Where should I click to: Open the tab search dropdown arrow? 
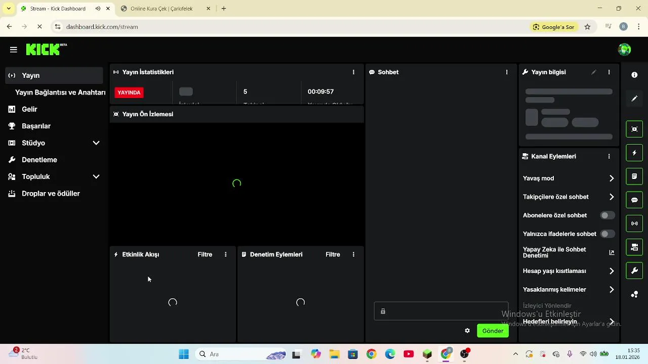click(x=9, y=9)
